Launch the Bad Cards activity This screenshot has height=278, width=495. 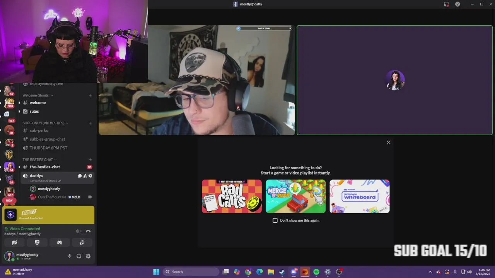click(232, 196)
